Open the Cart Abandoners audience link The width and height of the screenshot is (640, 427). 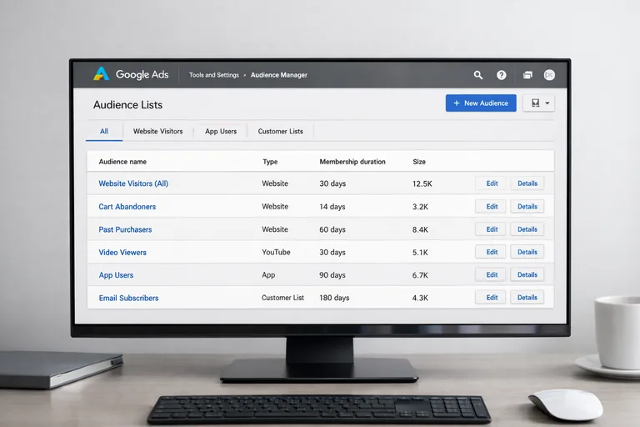click(x=127, y=207)
